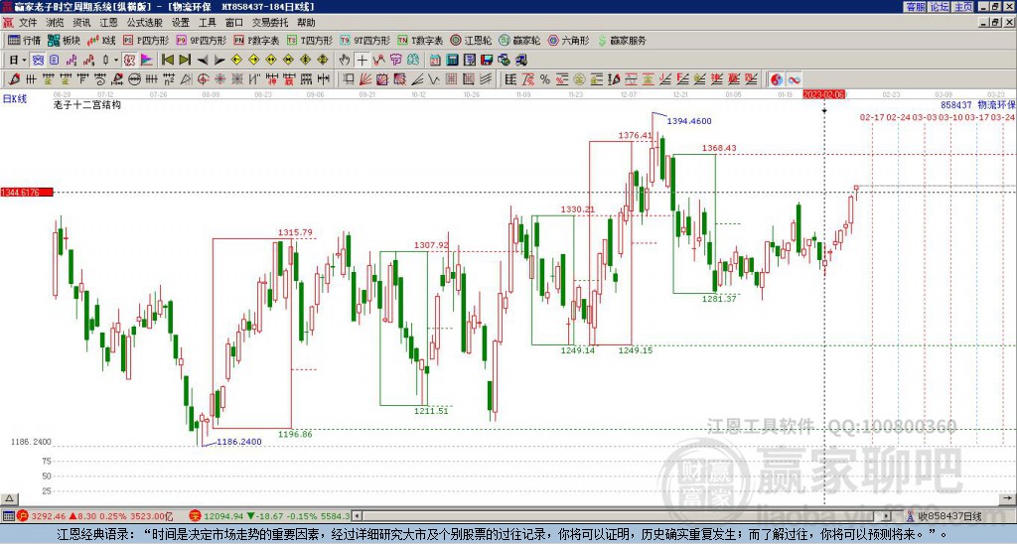Open the 公式选股 menu

[145, 23]
